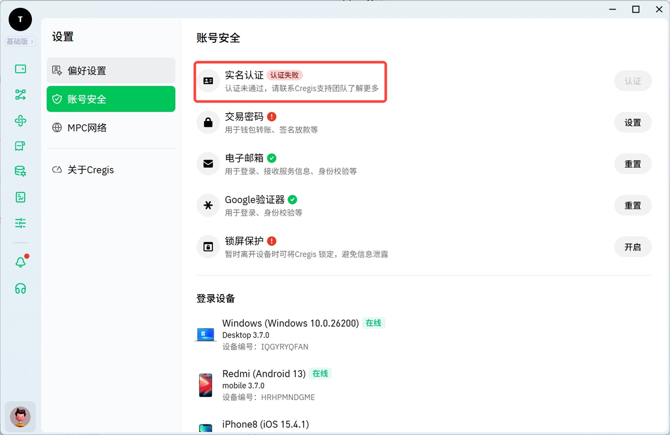This screenshot has width=670, height=435.
Task: Select the Windows desktop login device entry
Action: (x=291, y=334)
